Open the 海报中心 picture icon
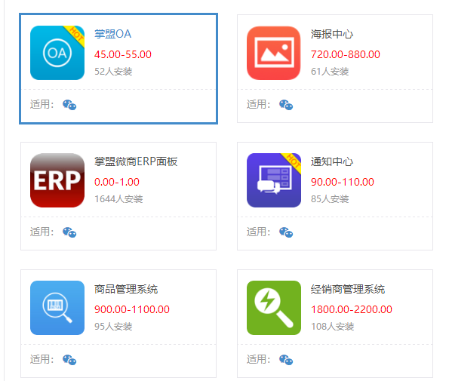This screenshot has width=449, height=381. coord(274,53)
